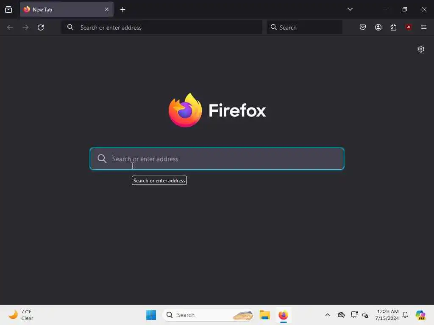Open the Extensions puzzle icon
Image resolution: width=434 pixels, height=325 pixels.
point(393,27)
